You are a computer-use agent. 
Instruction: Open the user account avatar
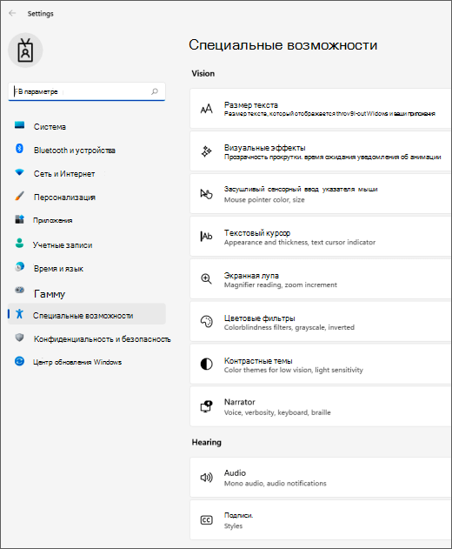[x=25, y=50]
